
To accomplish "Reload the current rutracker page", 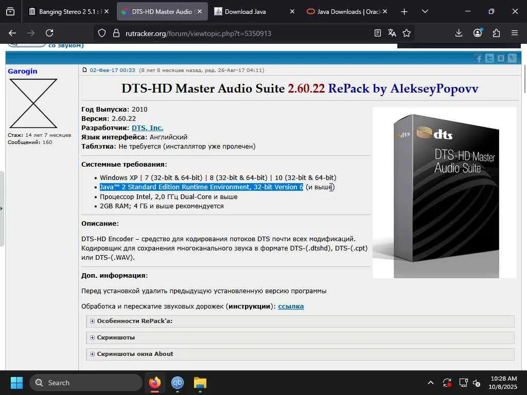I will 49,33.
